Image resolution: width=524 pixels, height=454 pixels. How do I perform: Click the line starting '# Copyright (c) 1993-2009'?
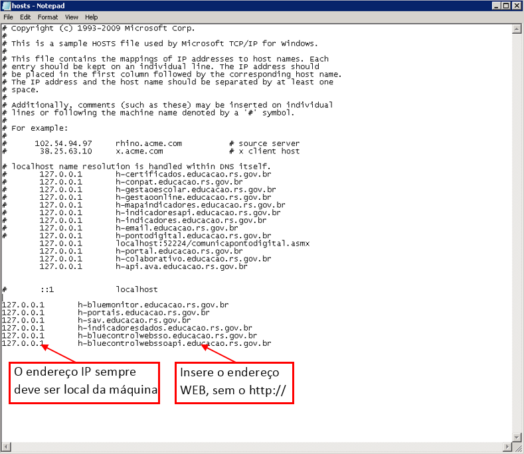(x=98, y=29)
